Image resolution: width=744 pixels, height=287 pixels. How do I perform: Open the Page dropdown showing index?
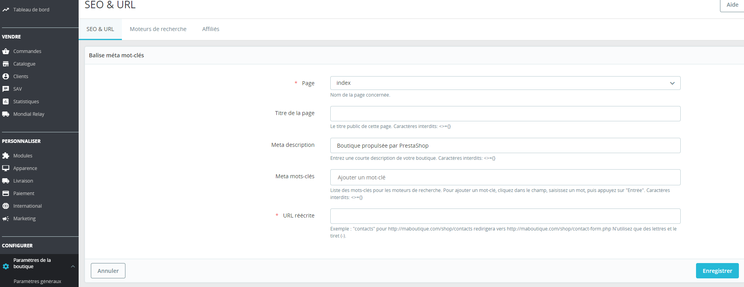point(505,83)
